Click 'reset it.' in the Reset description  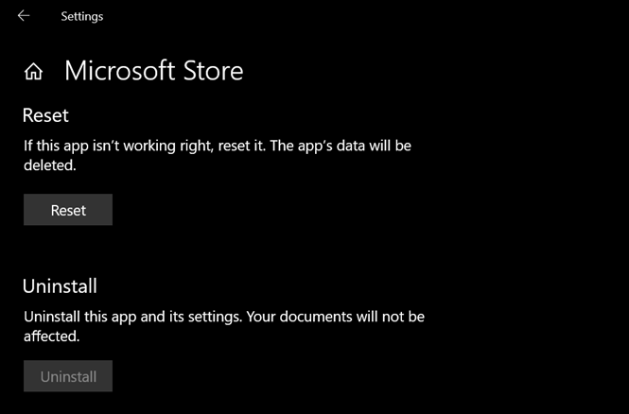coord(242,146)
